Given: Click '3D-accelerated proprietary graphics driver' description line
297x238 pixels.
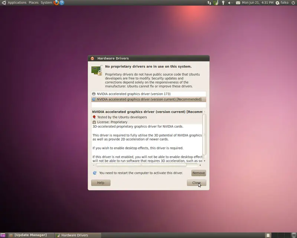Looking at the screenshot, I should [138, 126].
